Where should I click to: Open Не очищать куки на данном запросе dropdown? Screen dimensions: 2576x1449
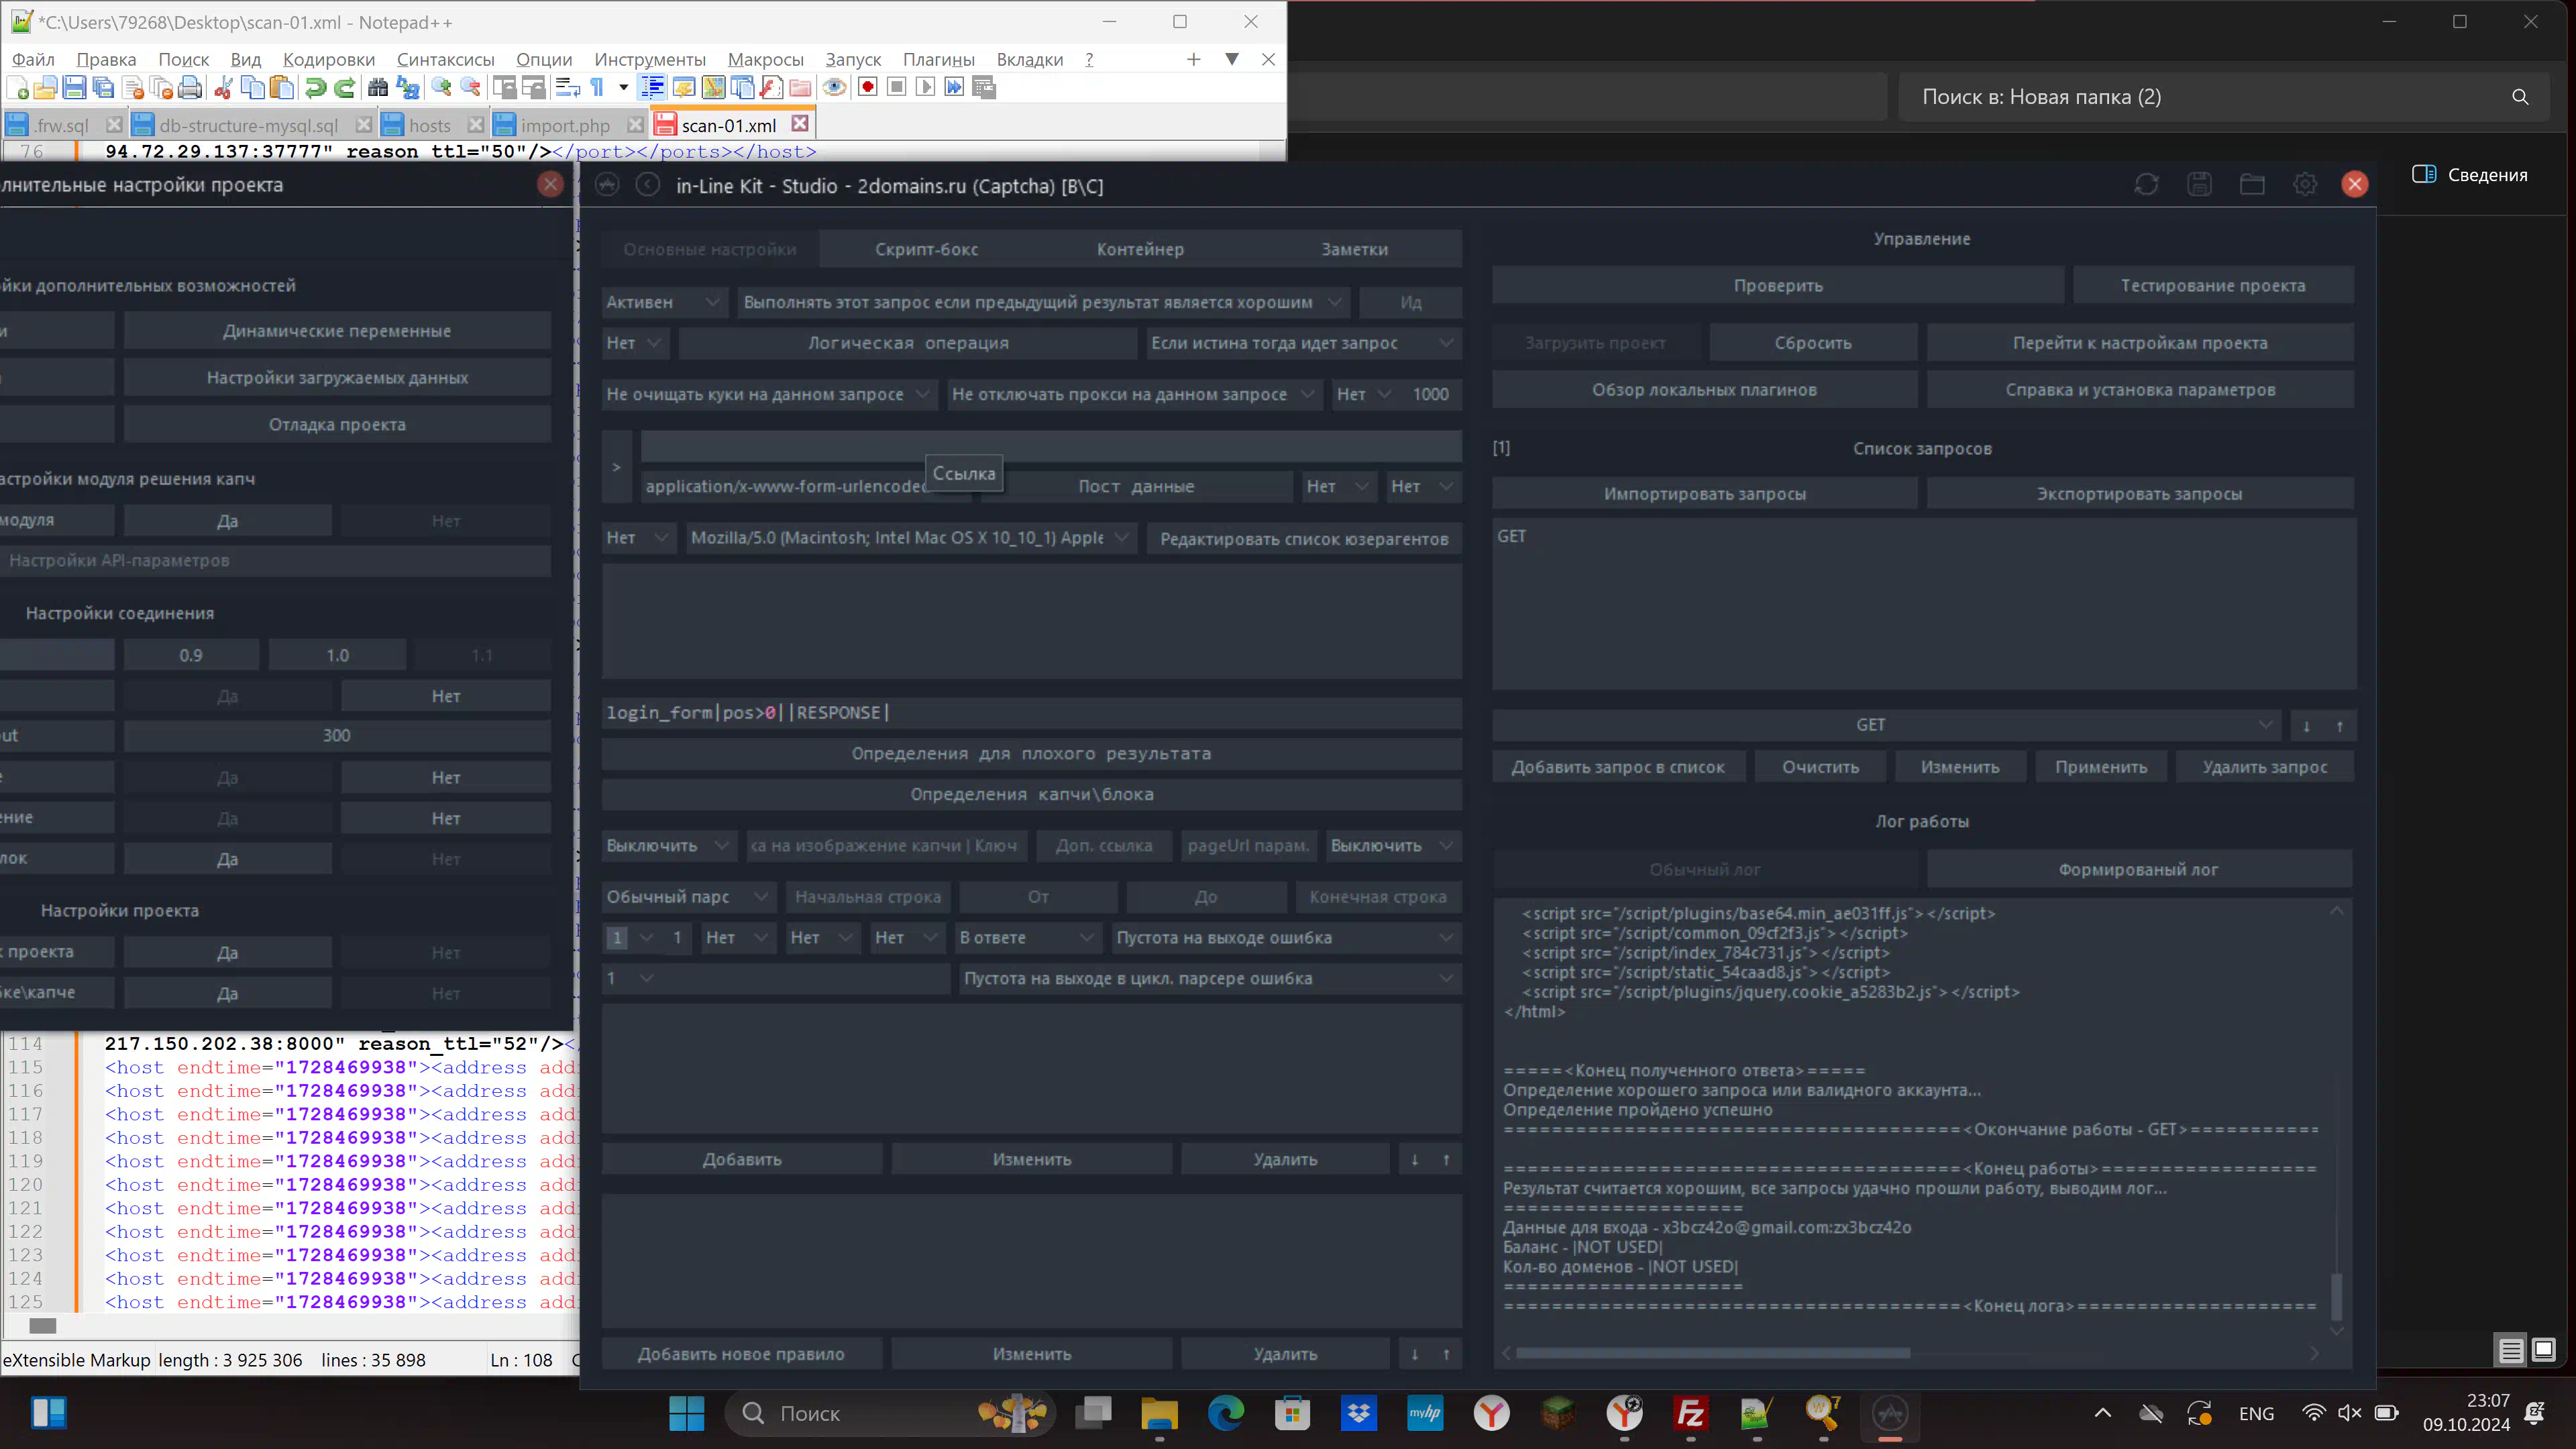[769, 394]
